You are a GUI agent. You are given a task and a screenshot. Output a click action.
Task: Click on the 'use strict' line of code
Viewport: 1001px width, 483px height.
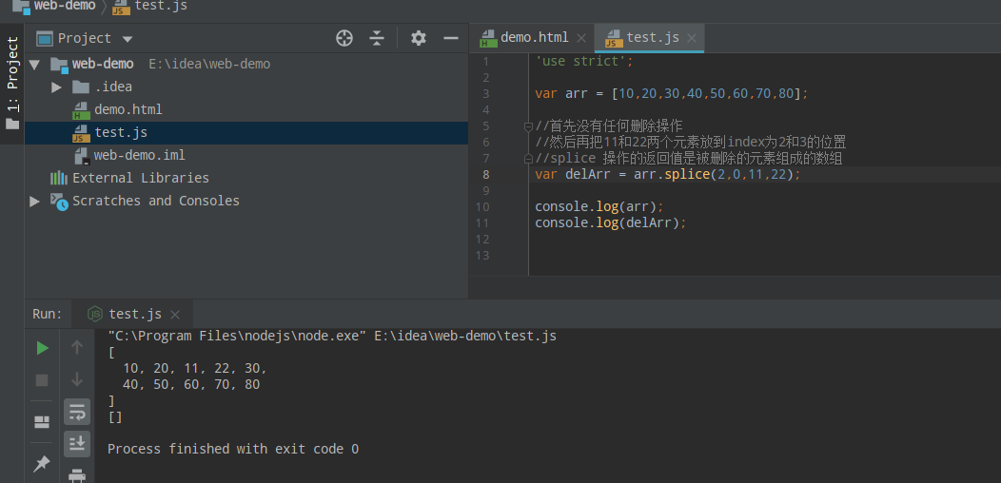tap(584, 61)
